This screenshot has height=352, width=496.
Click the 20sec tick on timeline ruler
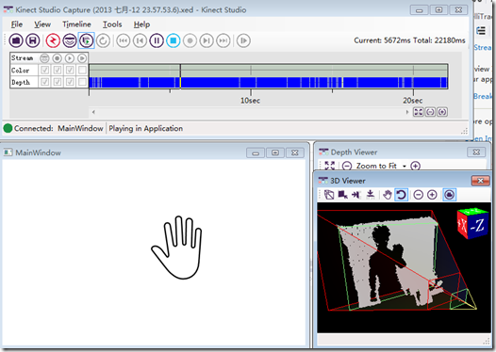[413, 92]
